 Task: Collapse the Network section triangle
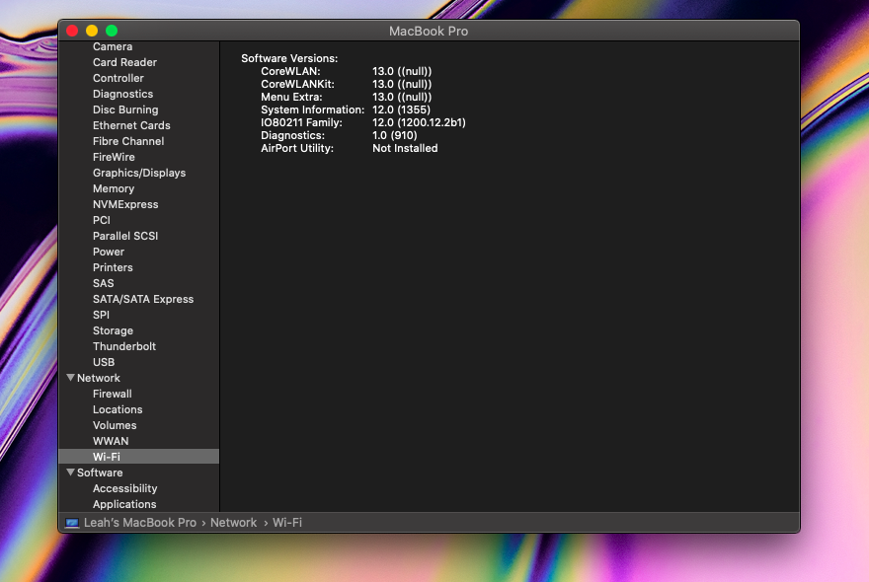pos(70,378)
